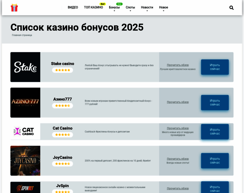Expand the Новое dropdown menu
Screen dimensions: 244x193
point(163,7)
